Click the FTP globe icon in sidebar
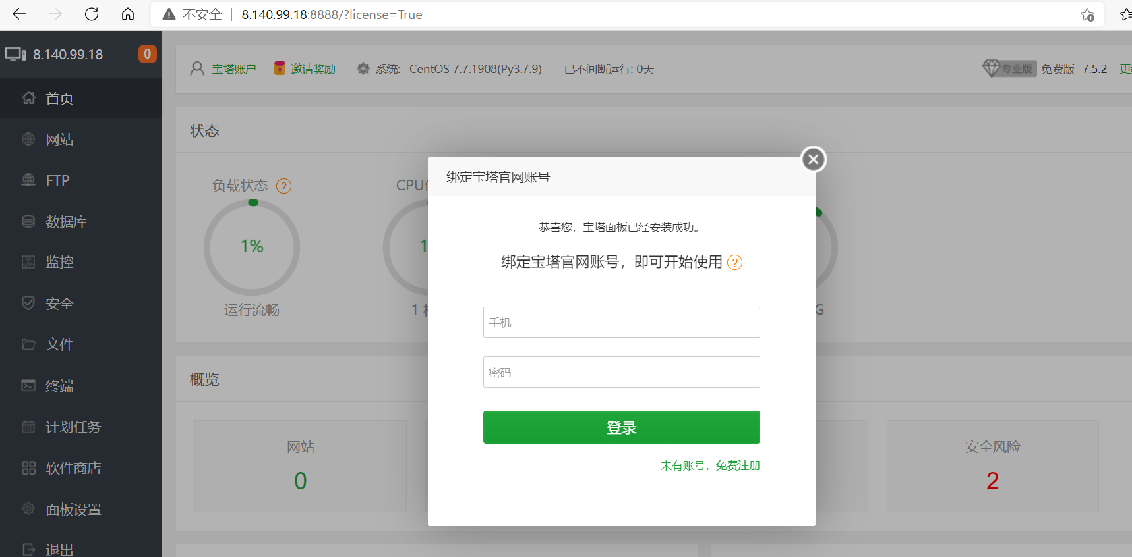 pos(28,180)
